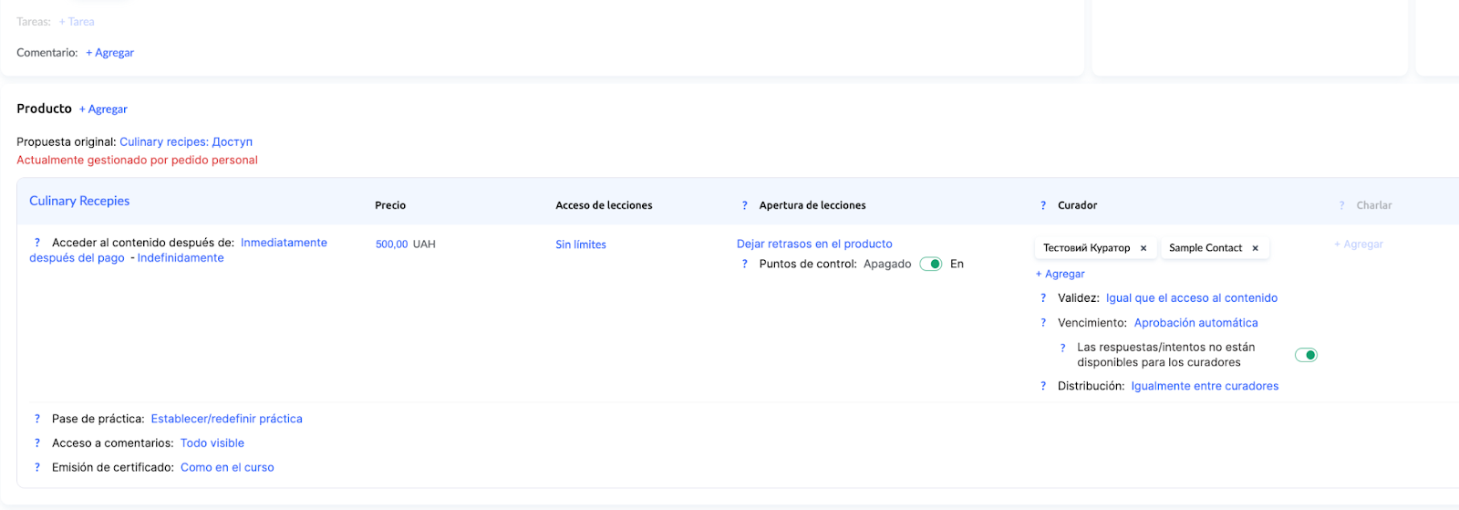Image resolution: width=1459 pixels, height=510 pixels.
Task: Click help icon next to Pase de práctica
Action: [37, 419]
